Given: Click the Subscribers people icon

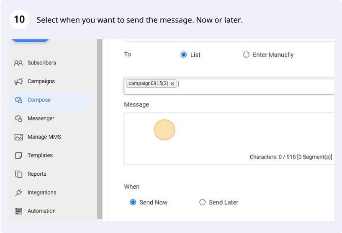Looking at the screenshot, I should 18,63.
